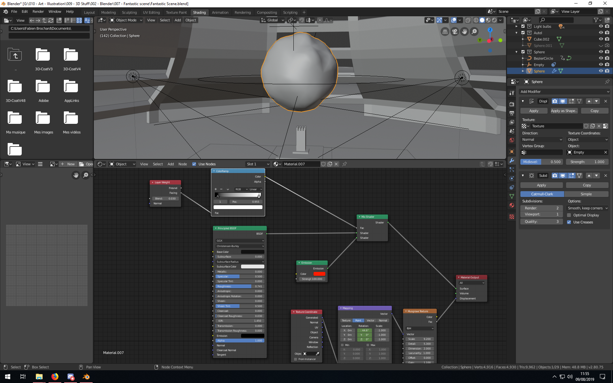Click the red Emission color swatch
This screenshot has width=613, height=383.
click(319, 274)
